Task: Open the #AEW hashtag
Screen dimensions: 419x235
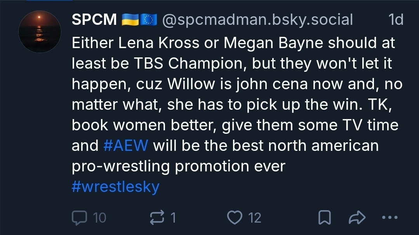Action: click(x=126, y=146)
